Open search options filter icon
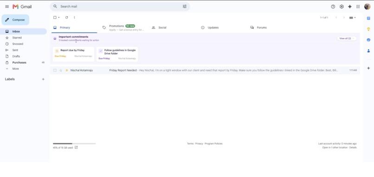This screenshot has height=177, width=374. point(185,6)
